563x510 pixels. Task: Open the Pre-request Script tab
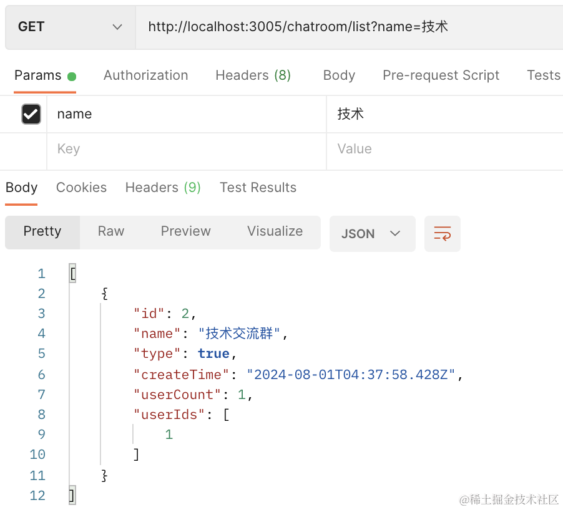[441, 75]
